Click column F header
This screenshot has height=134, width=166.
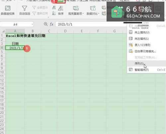[x=98, y=31]
